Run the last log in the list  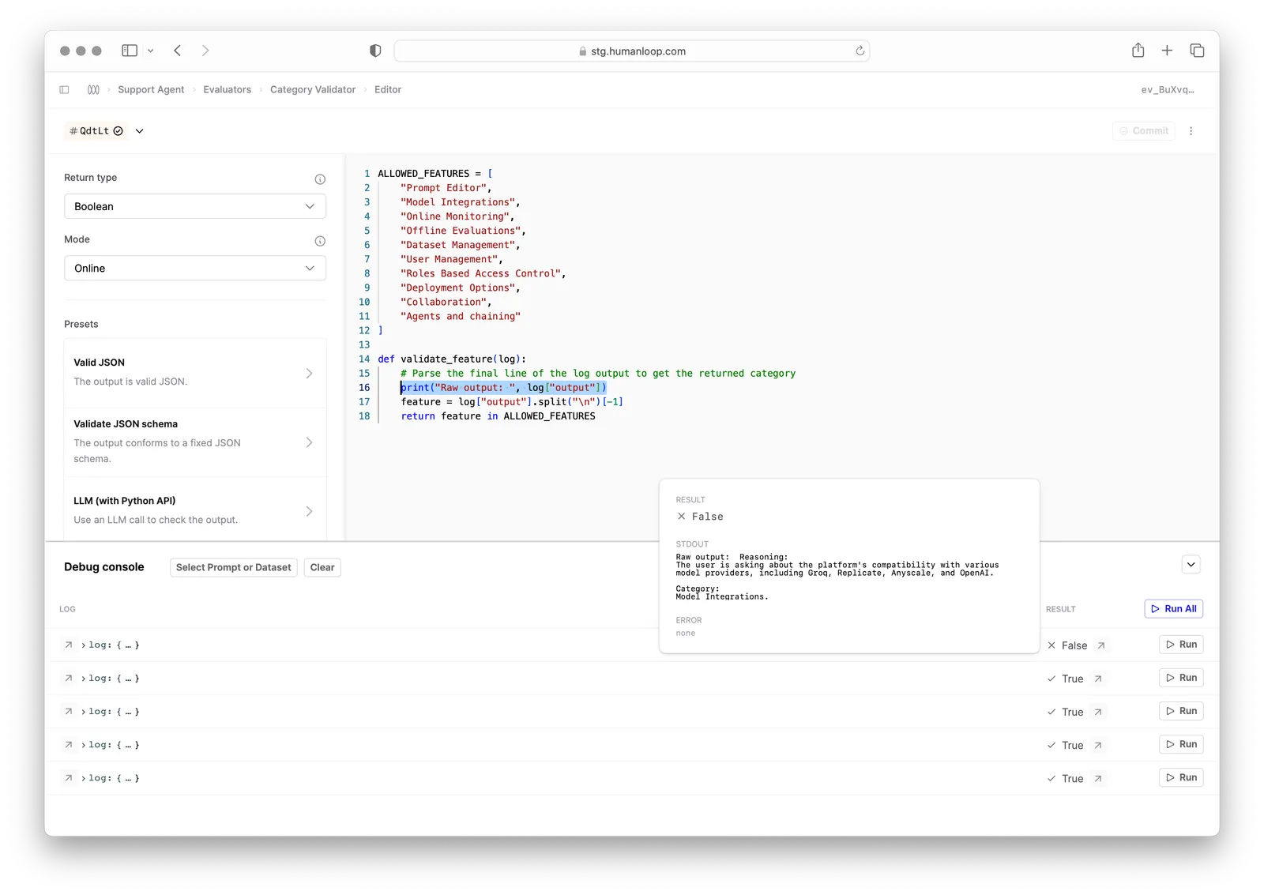click(x=1181, y=777)
